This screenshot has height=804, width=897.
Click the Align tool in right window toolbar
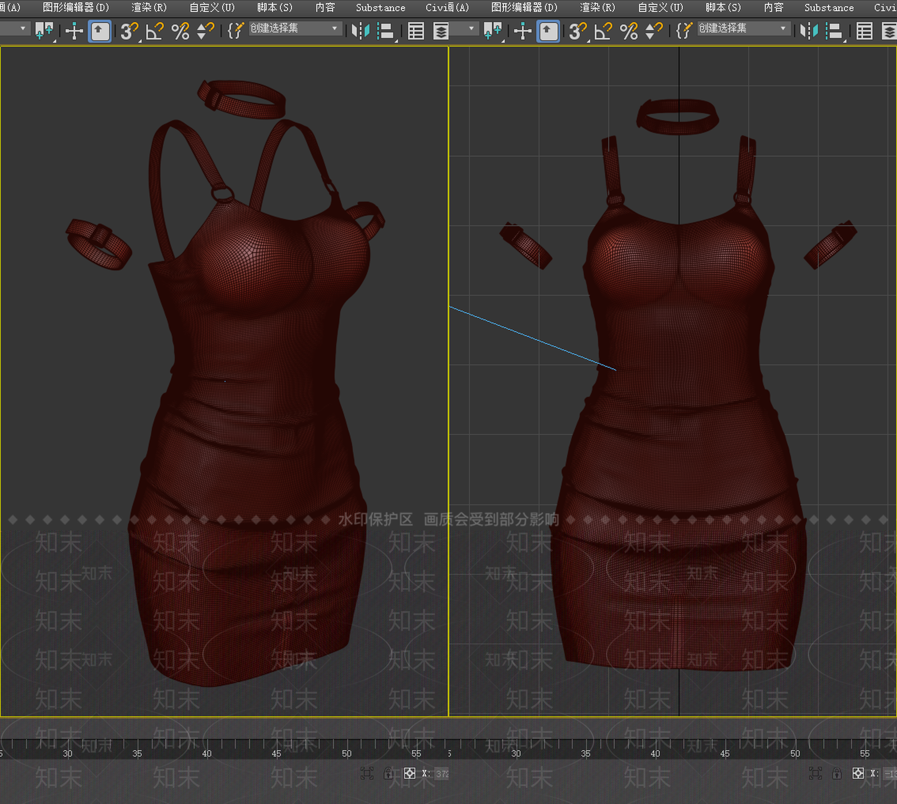click(834, 31)
